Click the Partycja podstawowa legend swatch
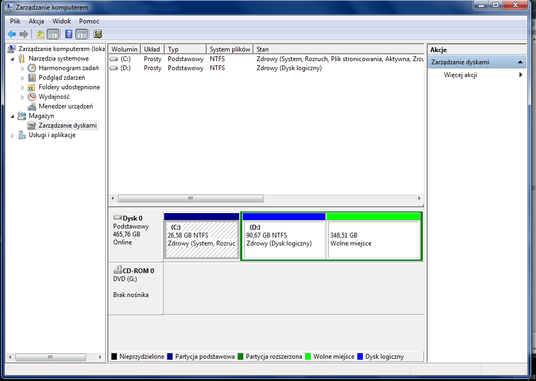The height and width of the screenshot is (381, 536). [170, 357]
